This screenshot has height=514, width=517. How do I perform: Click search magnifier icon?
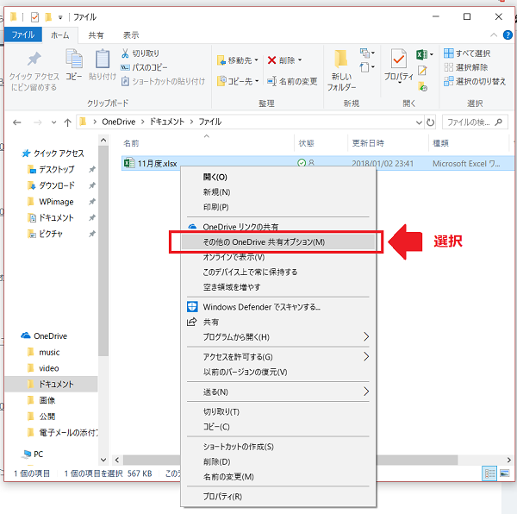click(499, 122)
